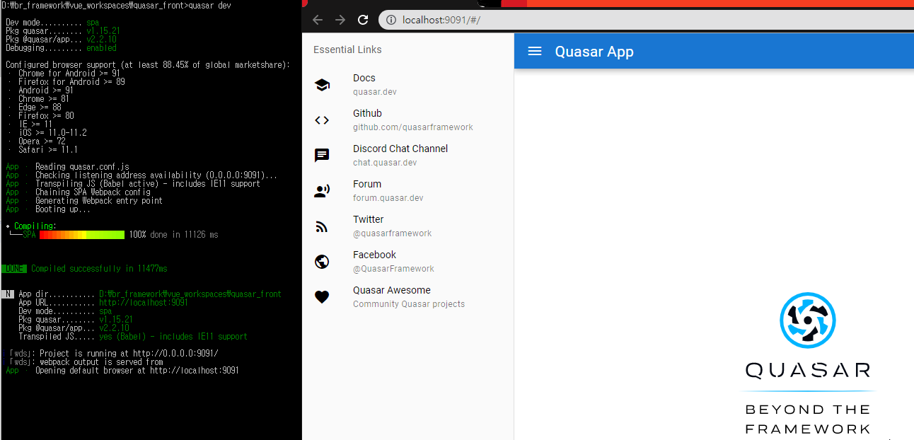This screenshot has height=440, width=914.
Task: Click 'Booting up...' terminal line
Action: [x=63, y=209]
